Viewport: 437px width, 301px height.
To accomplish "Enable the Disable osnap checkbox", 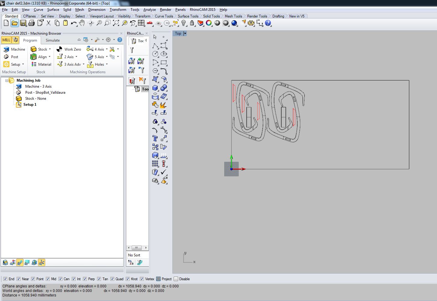I will (176, 279).
